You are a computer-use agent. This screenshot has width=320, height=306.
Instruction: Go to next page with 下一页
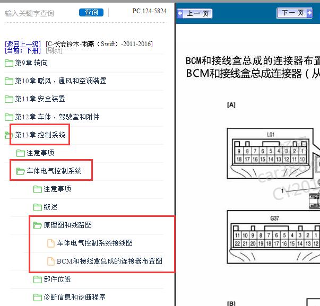[295, 13]
